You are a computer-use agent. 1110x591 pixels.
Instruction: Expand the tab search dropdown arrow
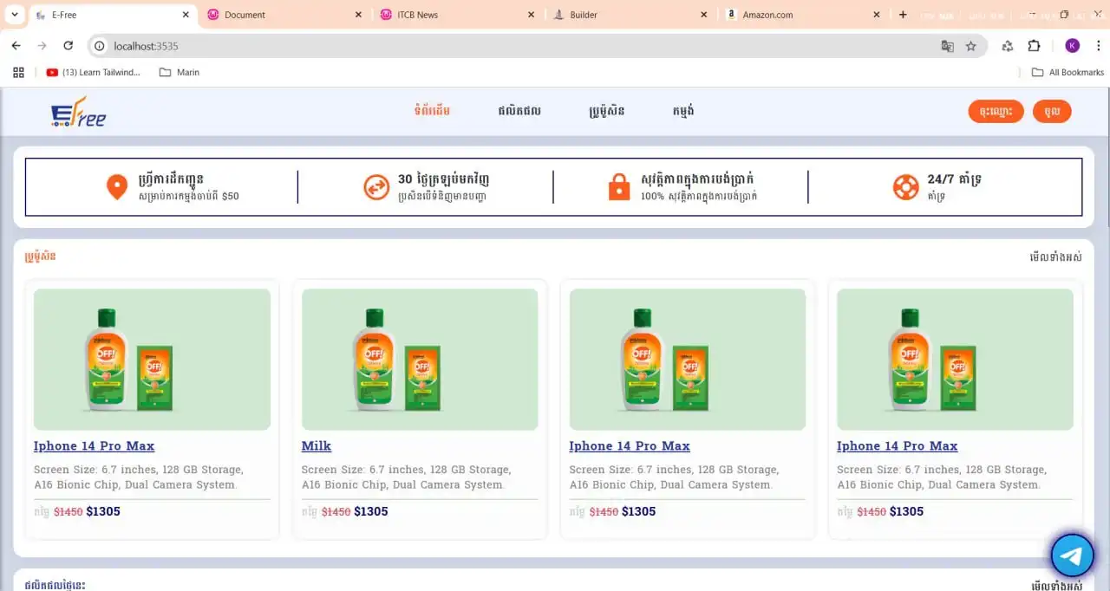[15, 15]
